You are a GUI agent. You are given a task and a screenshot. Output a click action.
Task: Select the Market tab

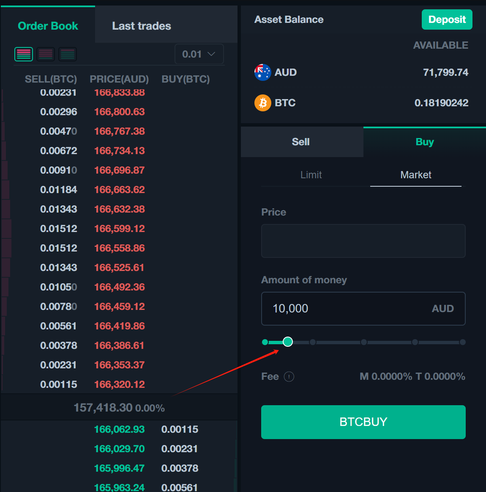415,174
